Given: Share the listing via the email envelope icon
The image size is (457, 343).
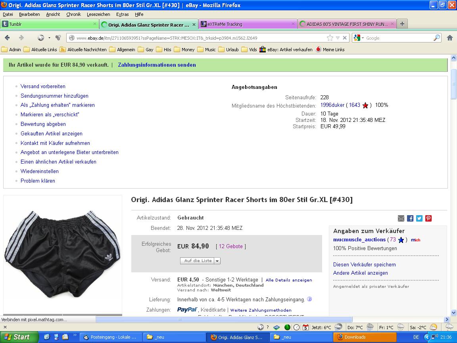Looking at the screenshot, I should tap(401, 218).
